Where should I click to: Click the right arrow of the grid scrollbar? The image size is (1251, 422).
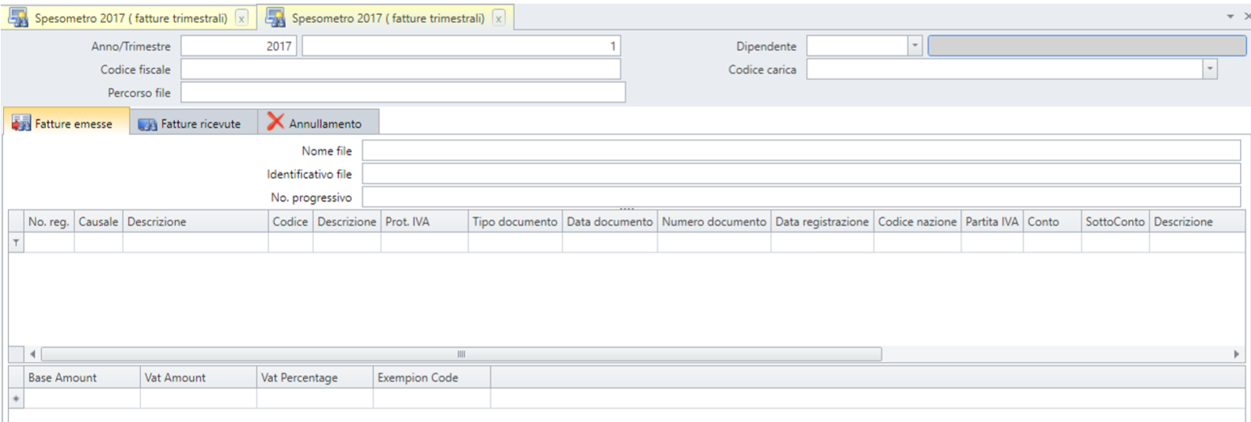pos(1236,354)
